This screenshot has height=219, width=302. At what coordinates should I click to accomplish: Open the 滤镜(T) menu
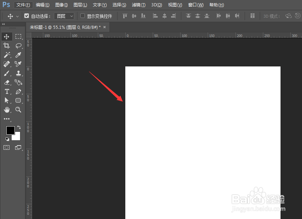(139, 5)
